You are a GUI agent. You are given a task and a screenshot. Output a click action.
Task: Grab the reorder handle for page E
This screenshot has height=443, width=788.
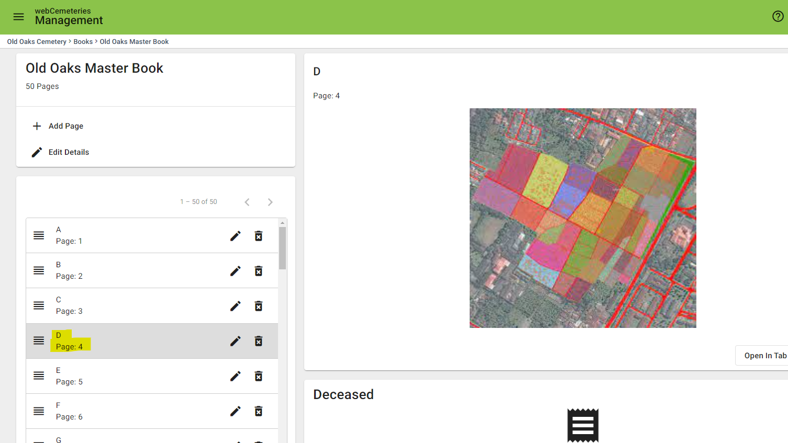[x=39, y=376]
